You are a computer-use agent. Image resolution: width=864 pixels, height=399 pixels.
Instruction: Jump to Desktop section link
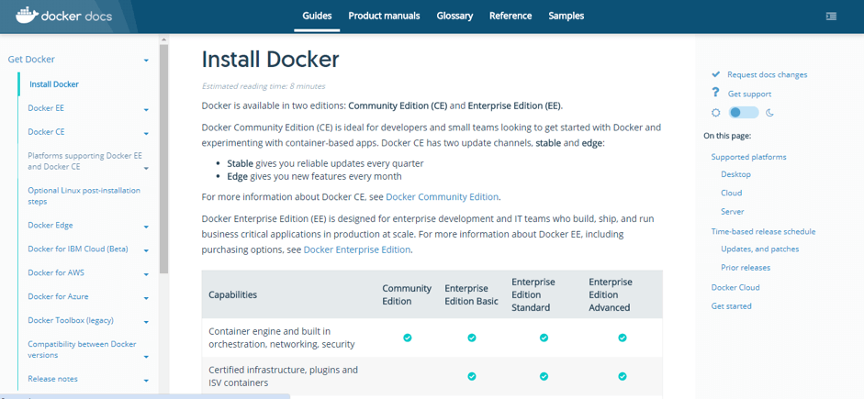click(x=735, y=174)
